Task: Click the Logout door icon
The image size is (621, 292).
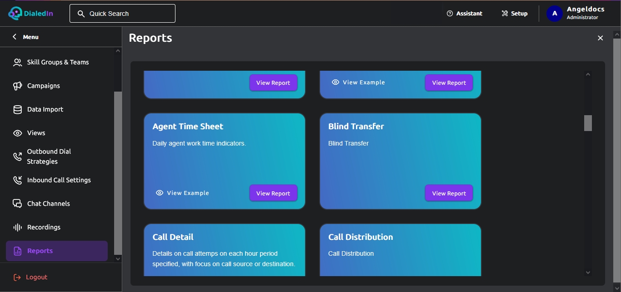Action: point(17,277)
